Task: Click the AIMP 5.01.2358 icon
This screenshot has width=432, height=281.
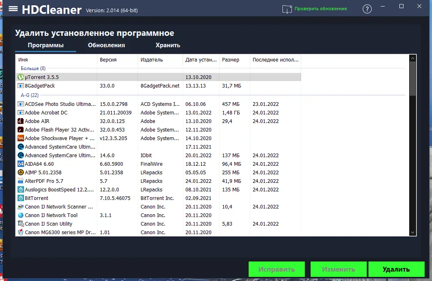Action: (21, 172)
